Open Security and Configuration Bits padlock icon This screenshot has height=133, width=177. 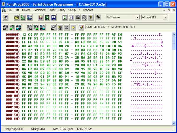tap(60, 27)
